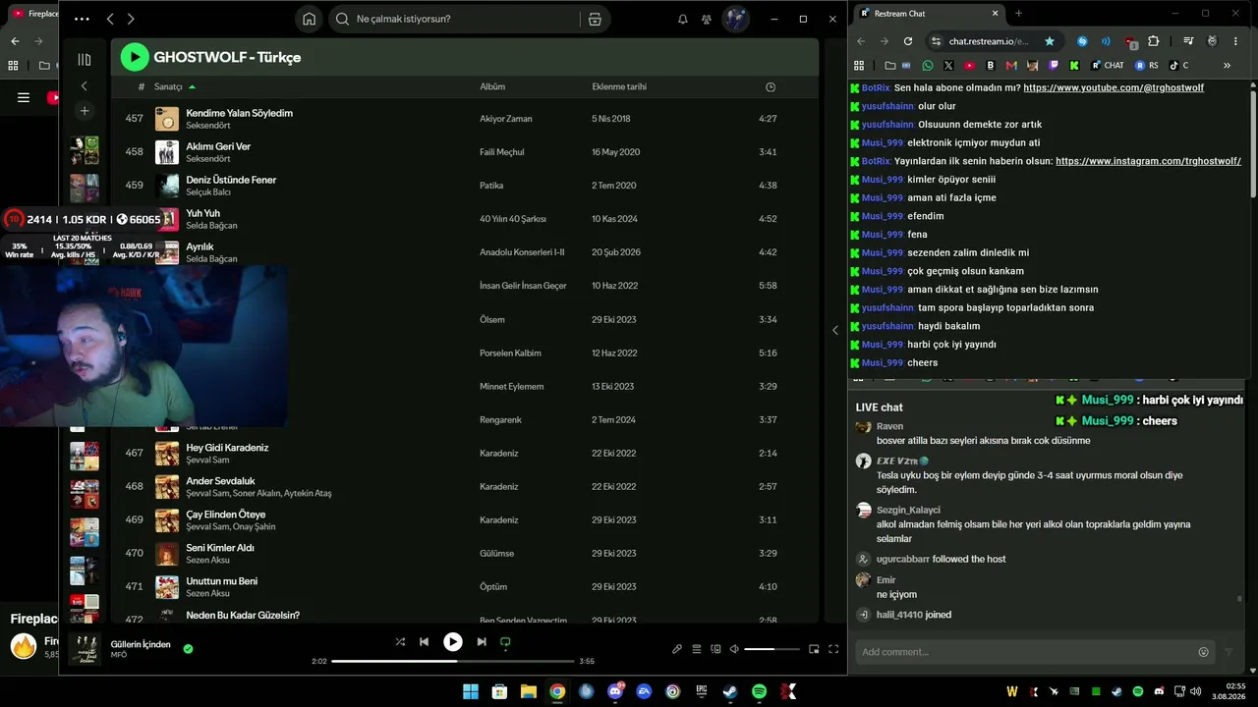Select track Deniz Üstünde Fener

(x=231, y=180)
